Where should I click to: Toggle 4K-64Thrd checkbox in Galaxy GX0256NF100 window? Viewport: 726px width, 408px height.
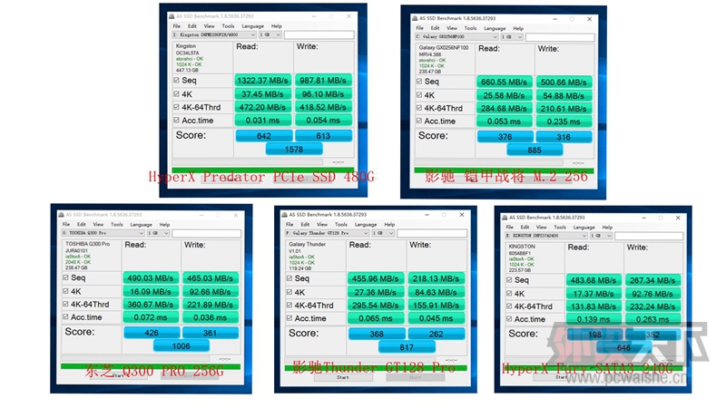tap(419, 108)
